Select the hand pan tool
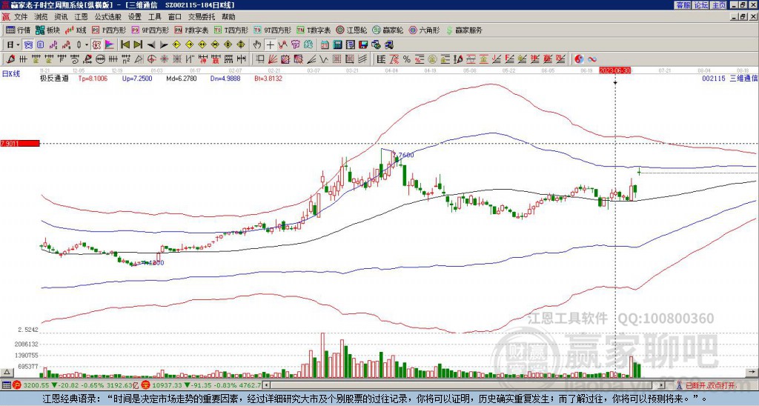The height and width of the screenshot is (406, 759). 257,44
